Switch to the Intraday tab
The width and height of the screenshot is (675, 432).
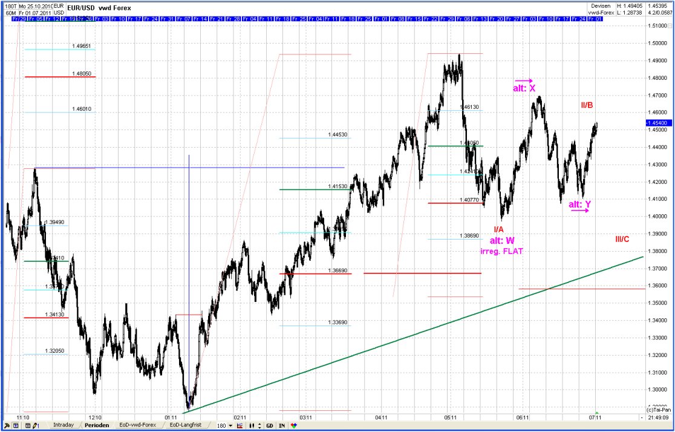point(65,425)
